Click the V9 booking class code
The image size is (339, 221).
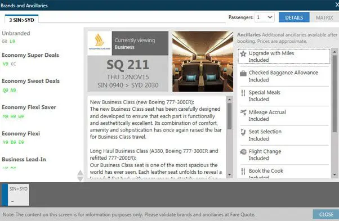click(6, 64)
